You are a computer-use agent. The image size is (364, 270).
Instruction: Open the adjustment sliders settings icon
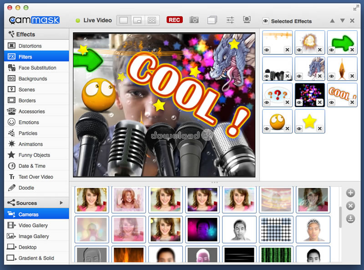click(230, 20)
